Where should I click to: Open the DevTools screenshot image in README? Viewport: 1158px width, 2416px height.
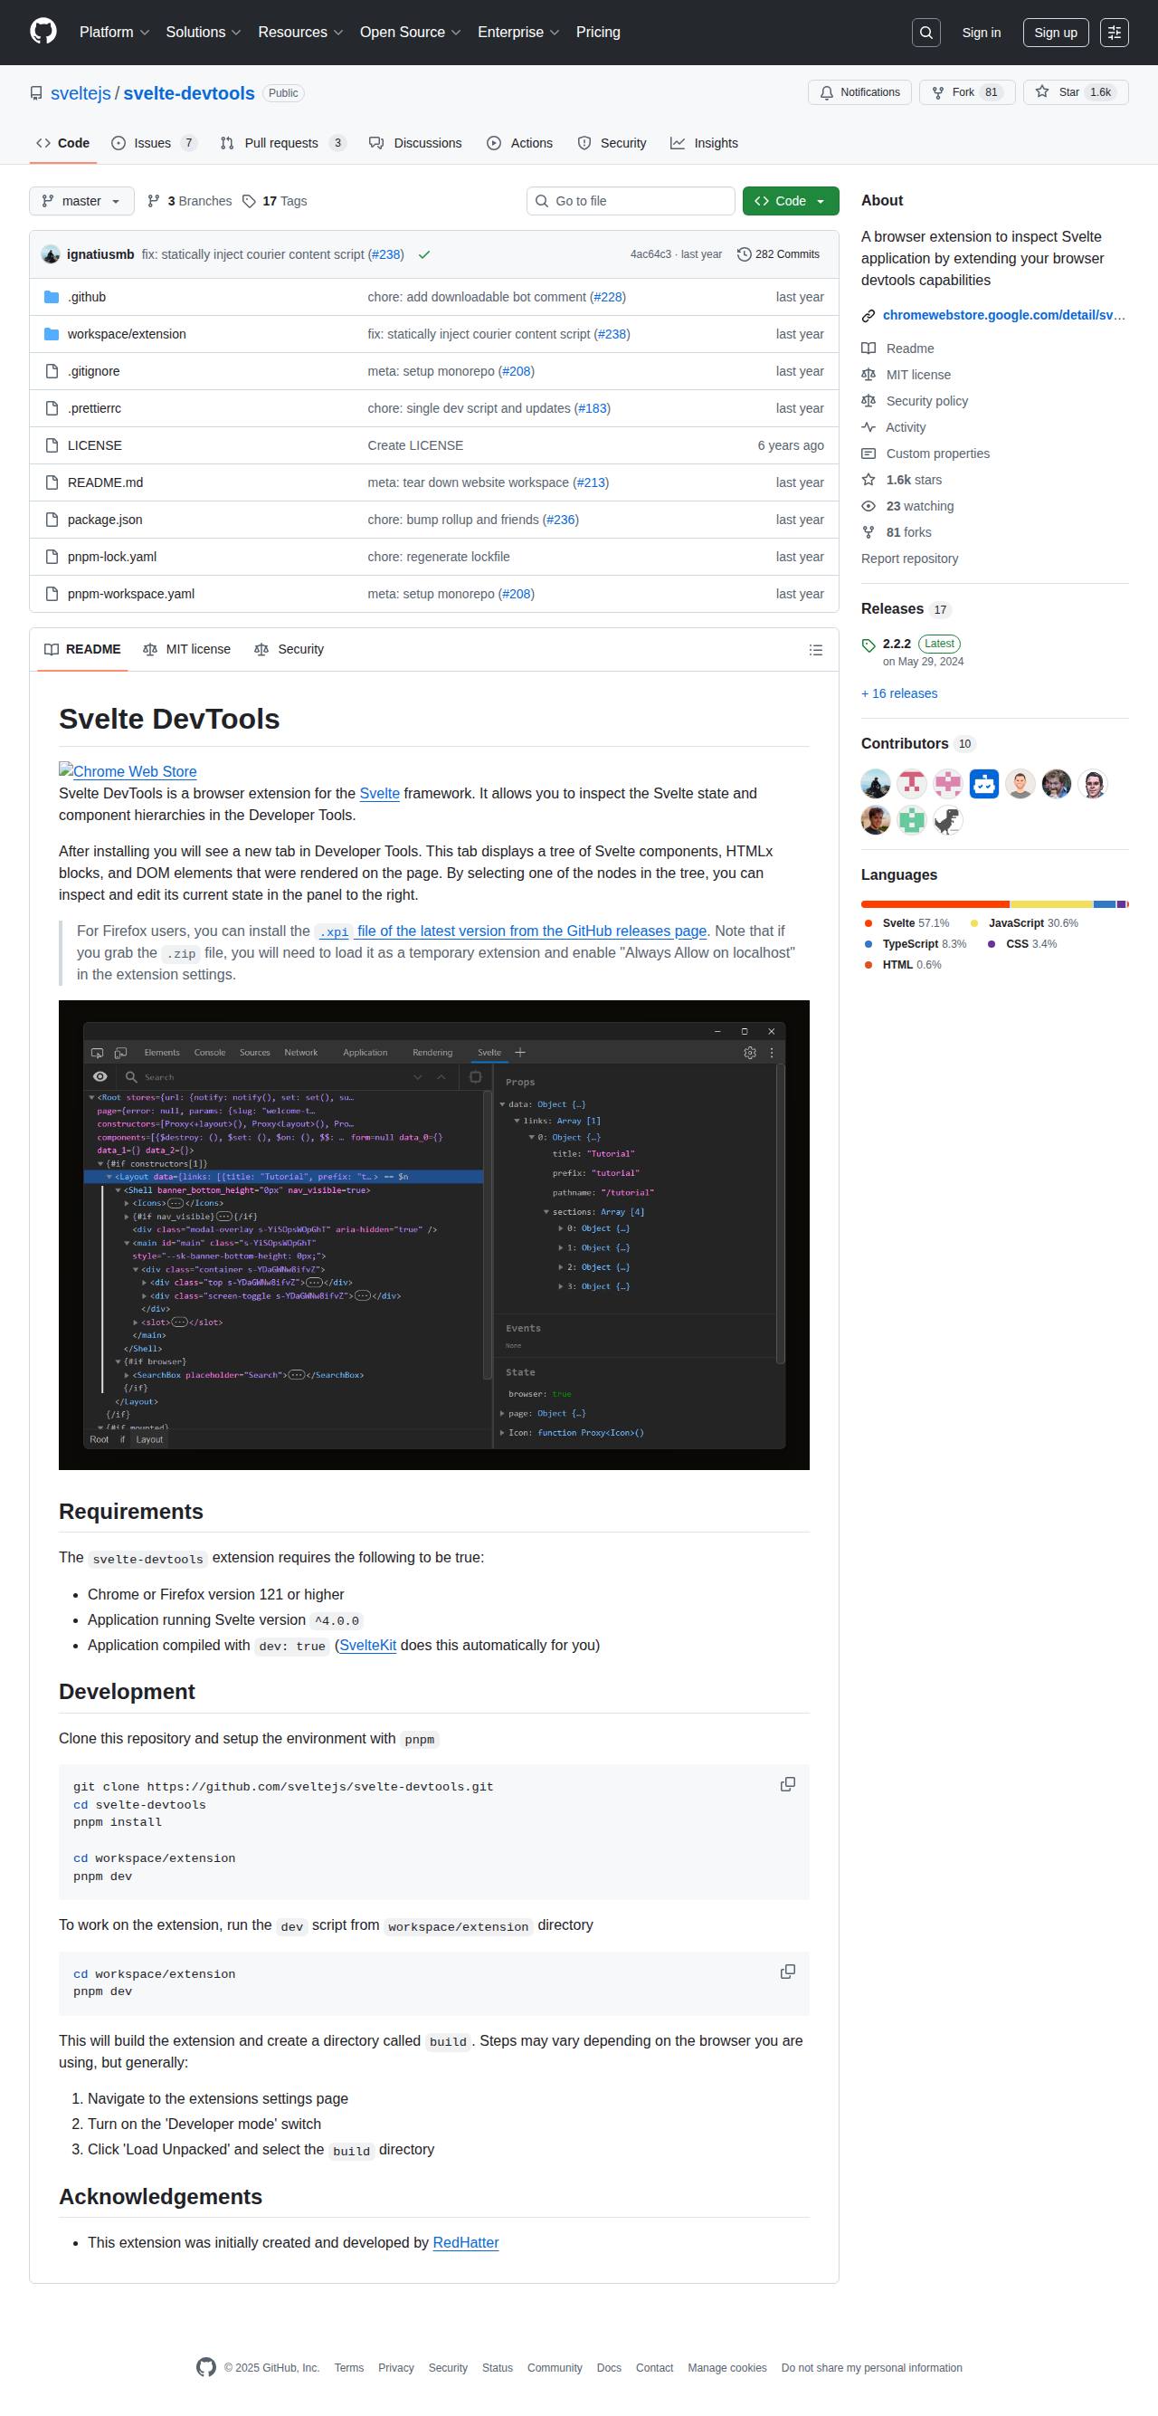point(433,1235)
